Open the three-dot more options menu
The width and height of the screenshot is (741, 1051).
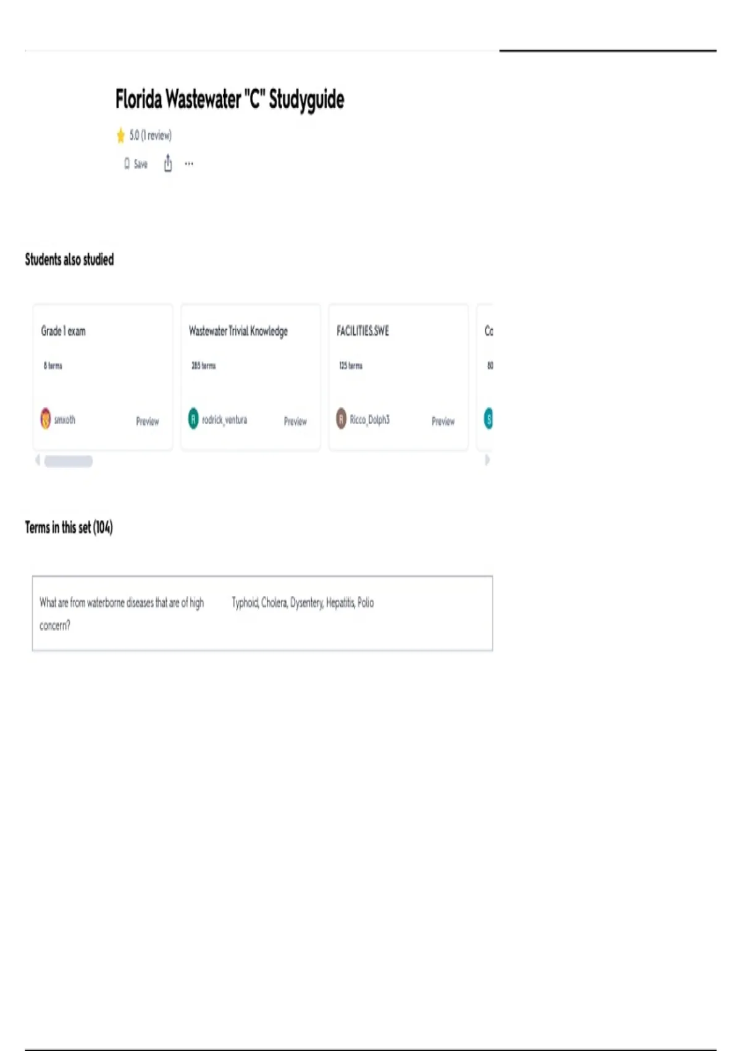point(189,164)
